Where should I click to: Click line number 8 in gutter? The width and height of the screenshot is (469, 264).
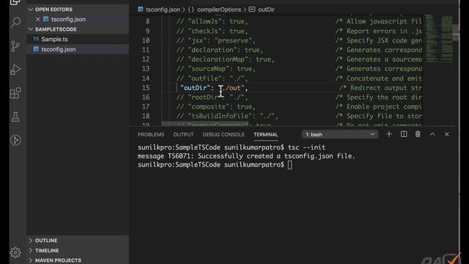[x=147, y=21]
